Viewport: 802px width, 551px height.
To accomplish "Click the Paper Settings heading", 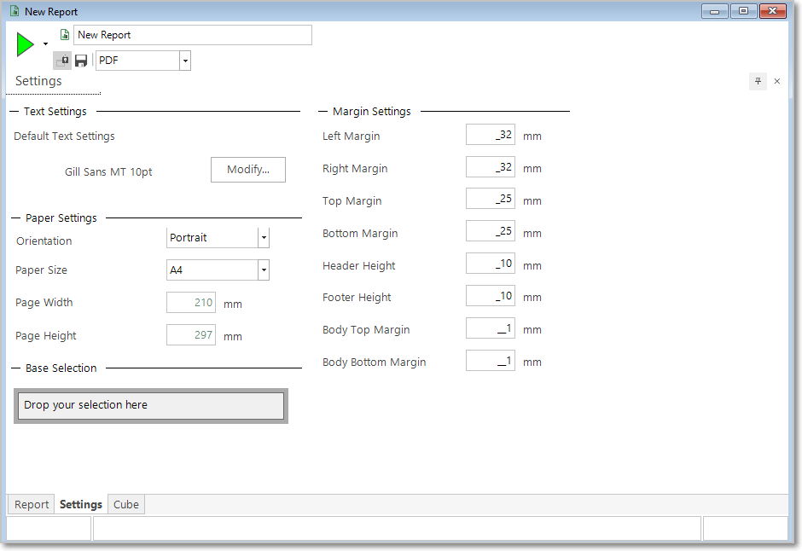I will pyautogui.click(x=61, y=218).
